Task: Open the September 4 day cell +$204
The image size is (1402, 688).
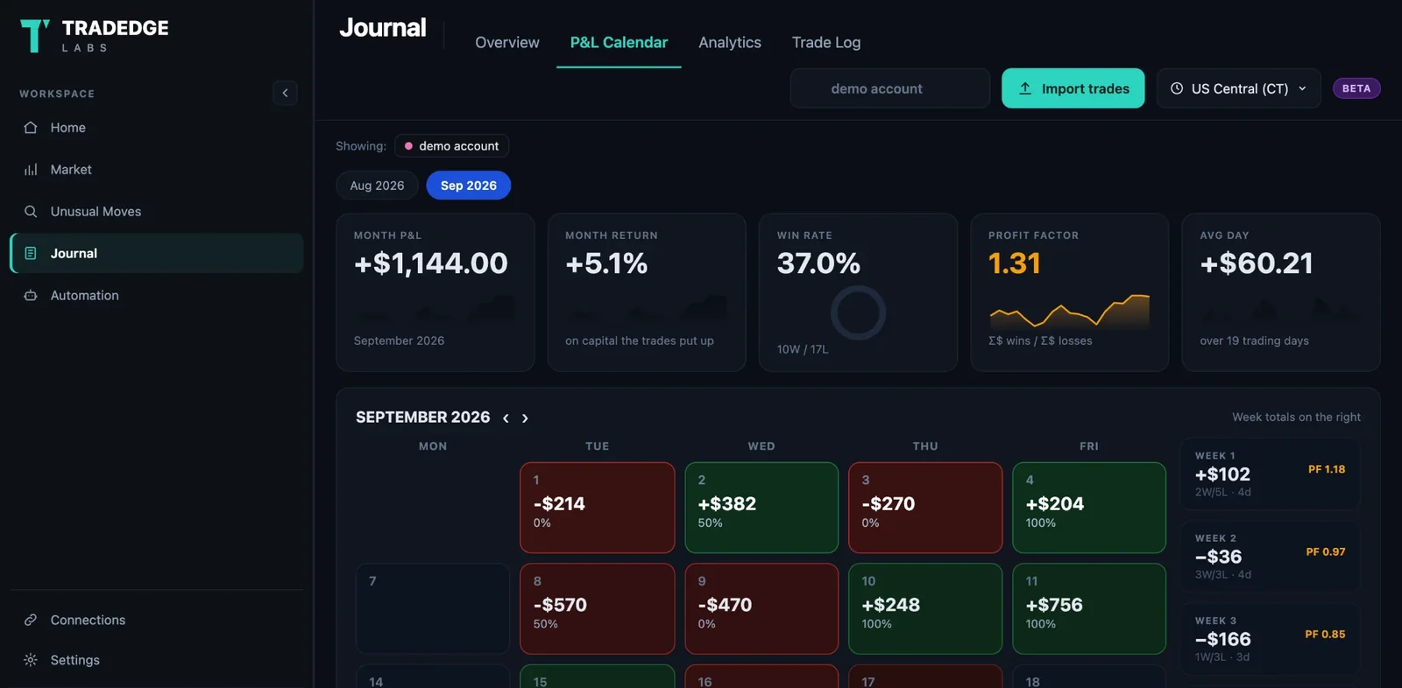Action: tap(1089, 508)
